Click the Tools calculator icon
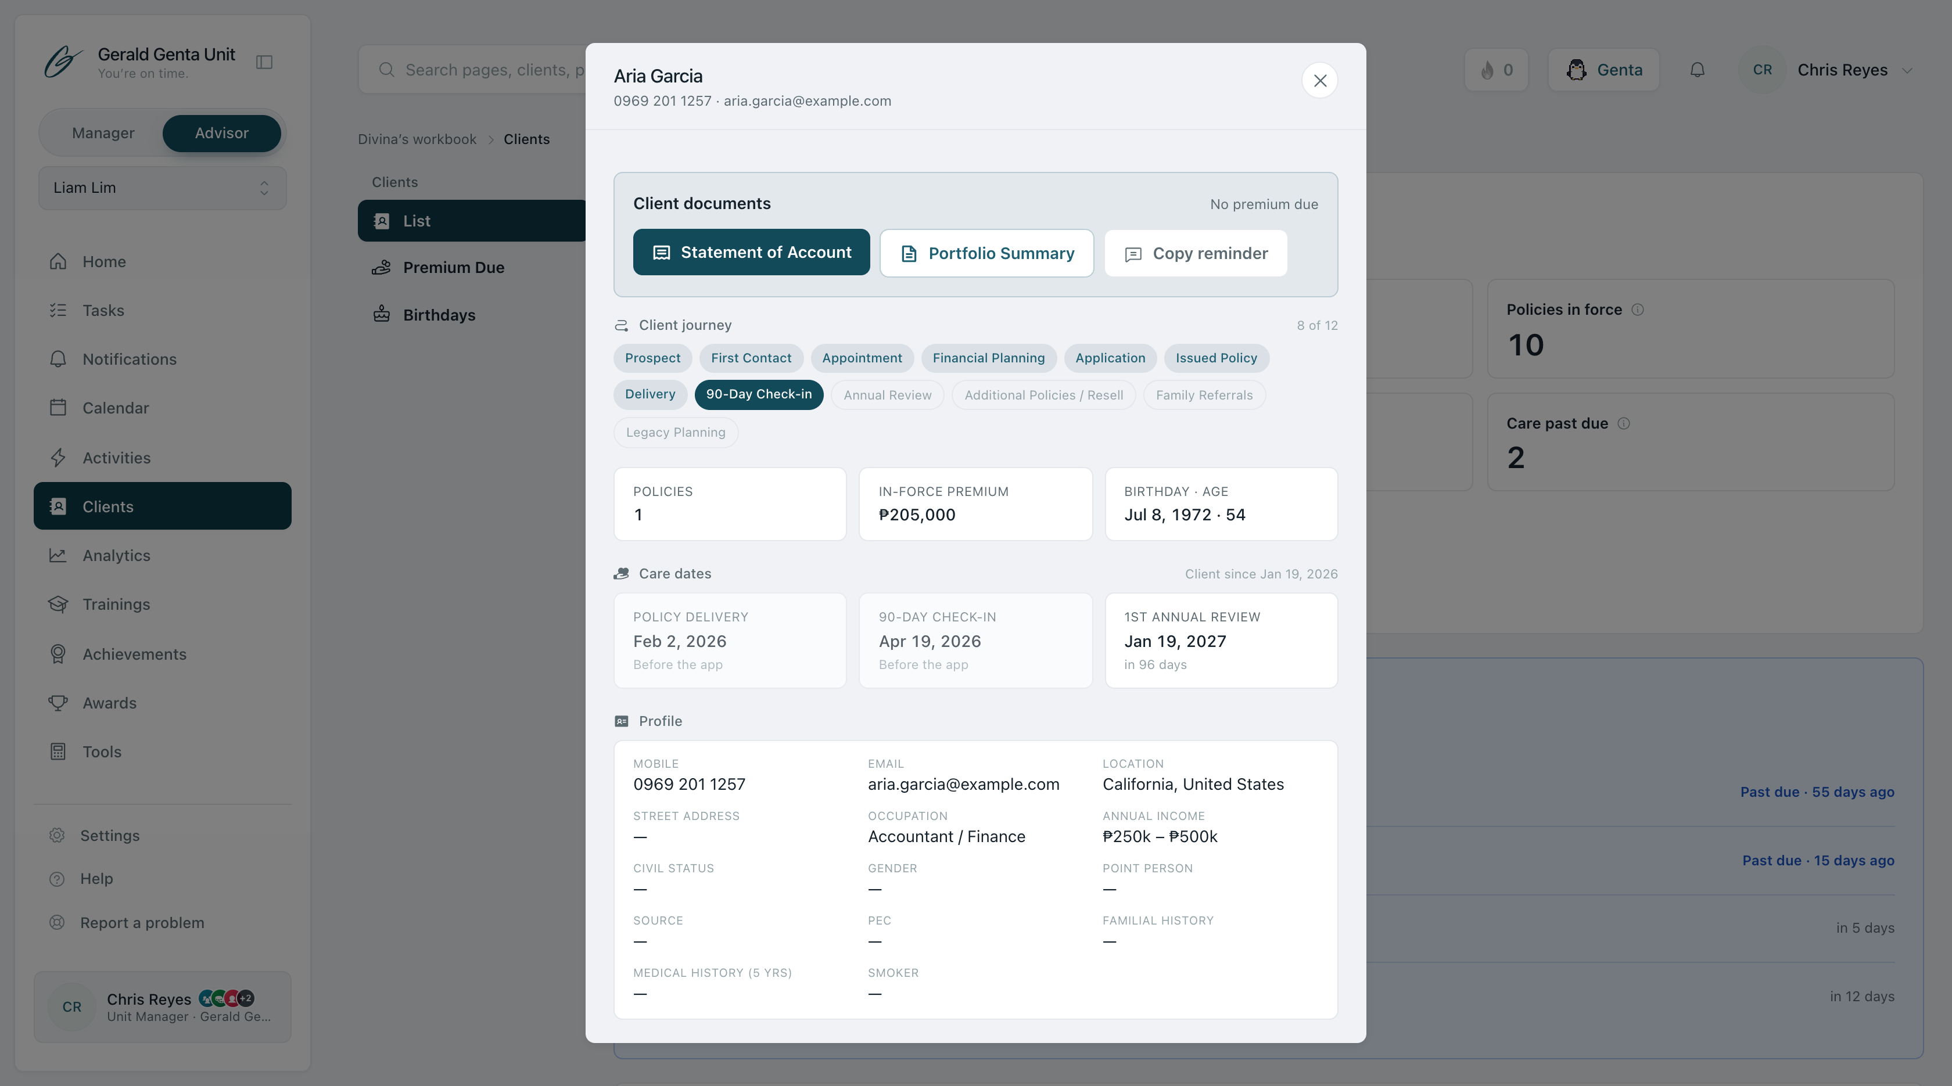This screenshot has height=1086, width=1952. point(58,751)
